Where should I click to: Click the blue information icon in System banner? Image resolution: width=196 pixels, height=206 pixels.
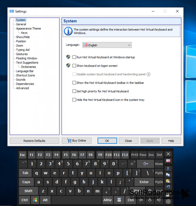pos(68,31)
